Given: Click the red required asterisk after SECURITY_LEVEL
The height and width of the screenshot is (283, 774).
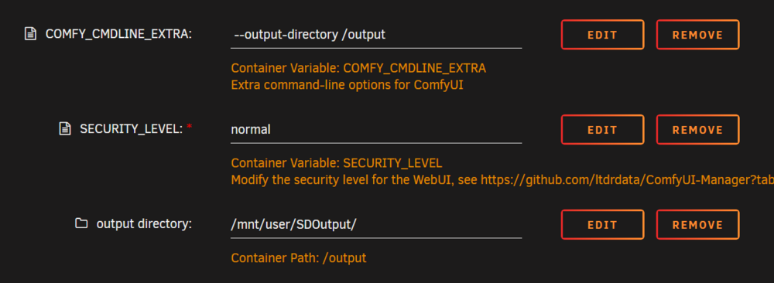Looking at the screenshot, I should (189, 128).
